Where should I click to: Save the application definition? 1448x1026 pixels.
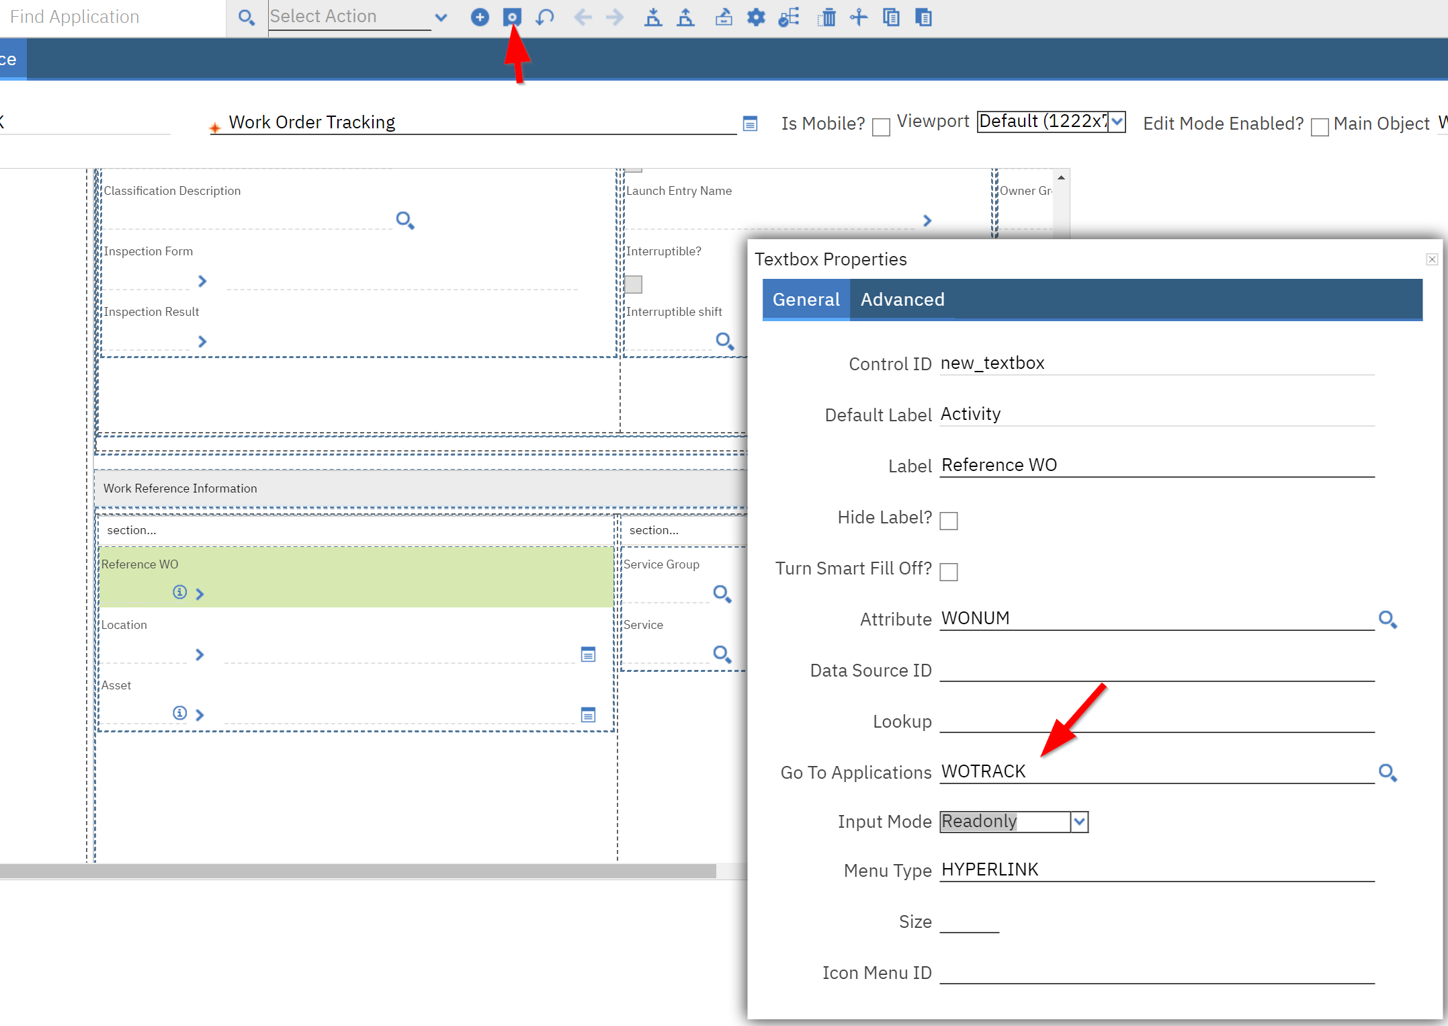click(512, 17)
